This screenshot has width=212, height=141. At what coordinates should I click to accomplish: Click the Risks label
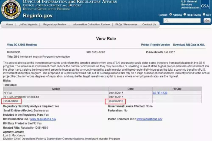7,81
